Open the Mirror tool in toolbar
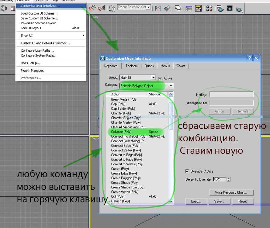 157,8
